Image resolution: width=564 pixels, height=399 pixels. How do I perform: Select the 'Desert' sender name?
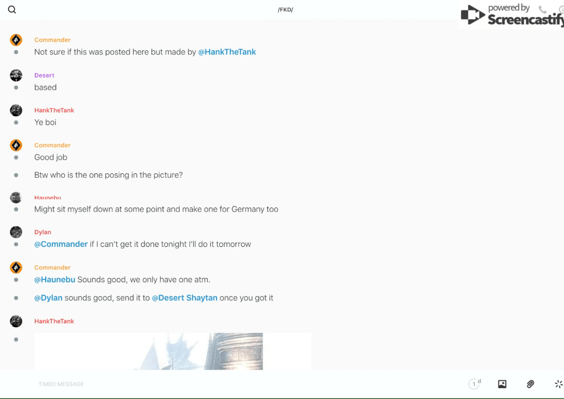pos(44,75)
